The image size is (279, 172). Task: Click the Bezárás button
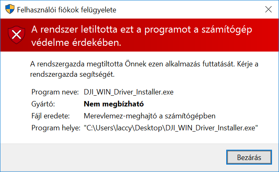coord(249,157)
